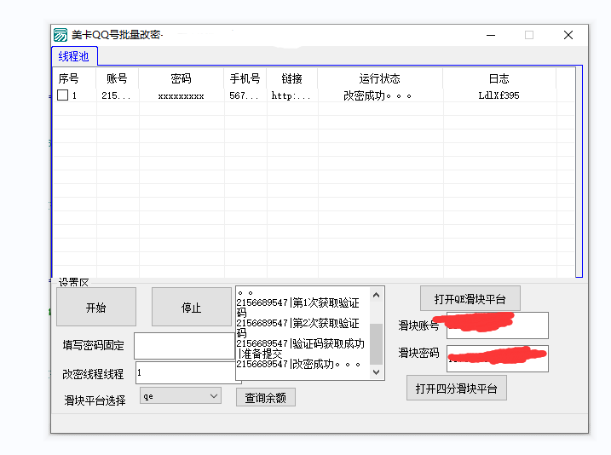
Task: Tick the checkbox for row 1
Action: [62, 95]
